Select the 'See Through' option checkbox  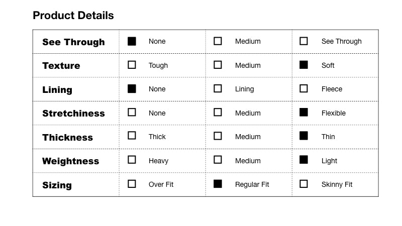click(304, 41)
